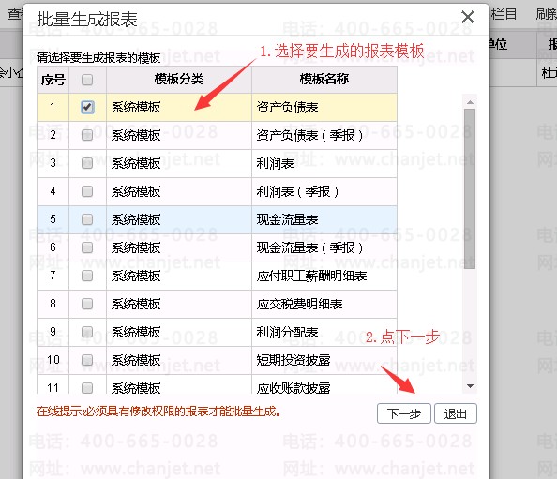557x479 pixels.
Task: Click the 下一步 button
Action: [404, 413]
